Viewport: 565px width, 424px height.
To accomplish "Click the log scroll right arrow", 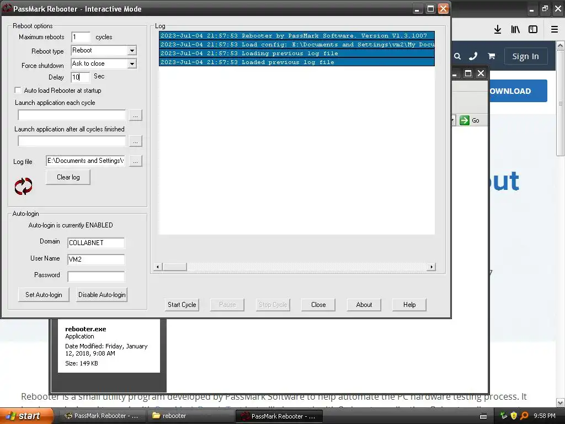I will pyautogui.click(x=431, y=267).
